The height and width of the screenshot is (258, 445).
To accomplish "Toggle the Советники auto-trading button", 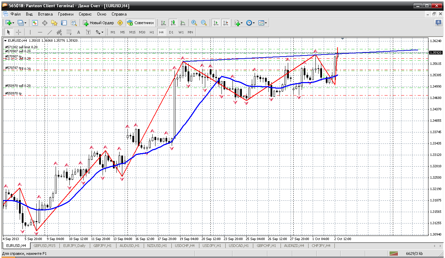I will click(141, 23).
